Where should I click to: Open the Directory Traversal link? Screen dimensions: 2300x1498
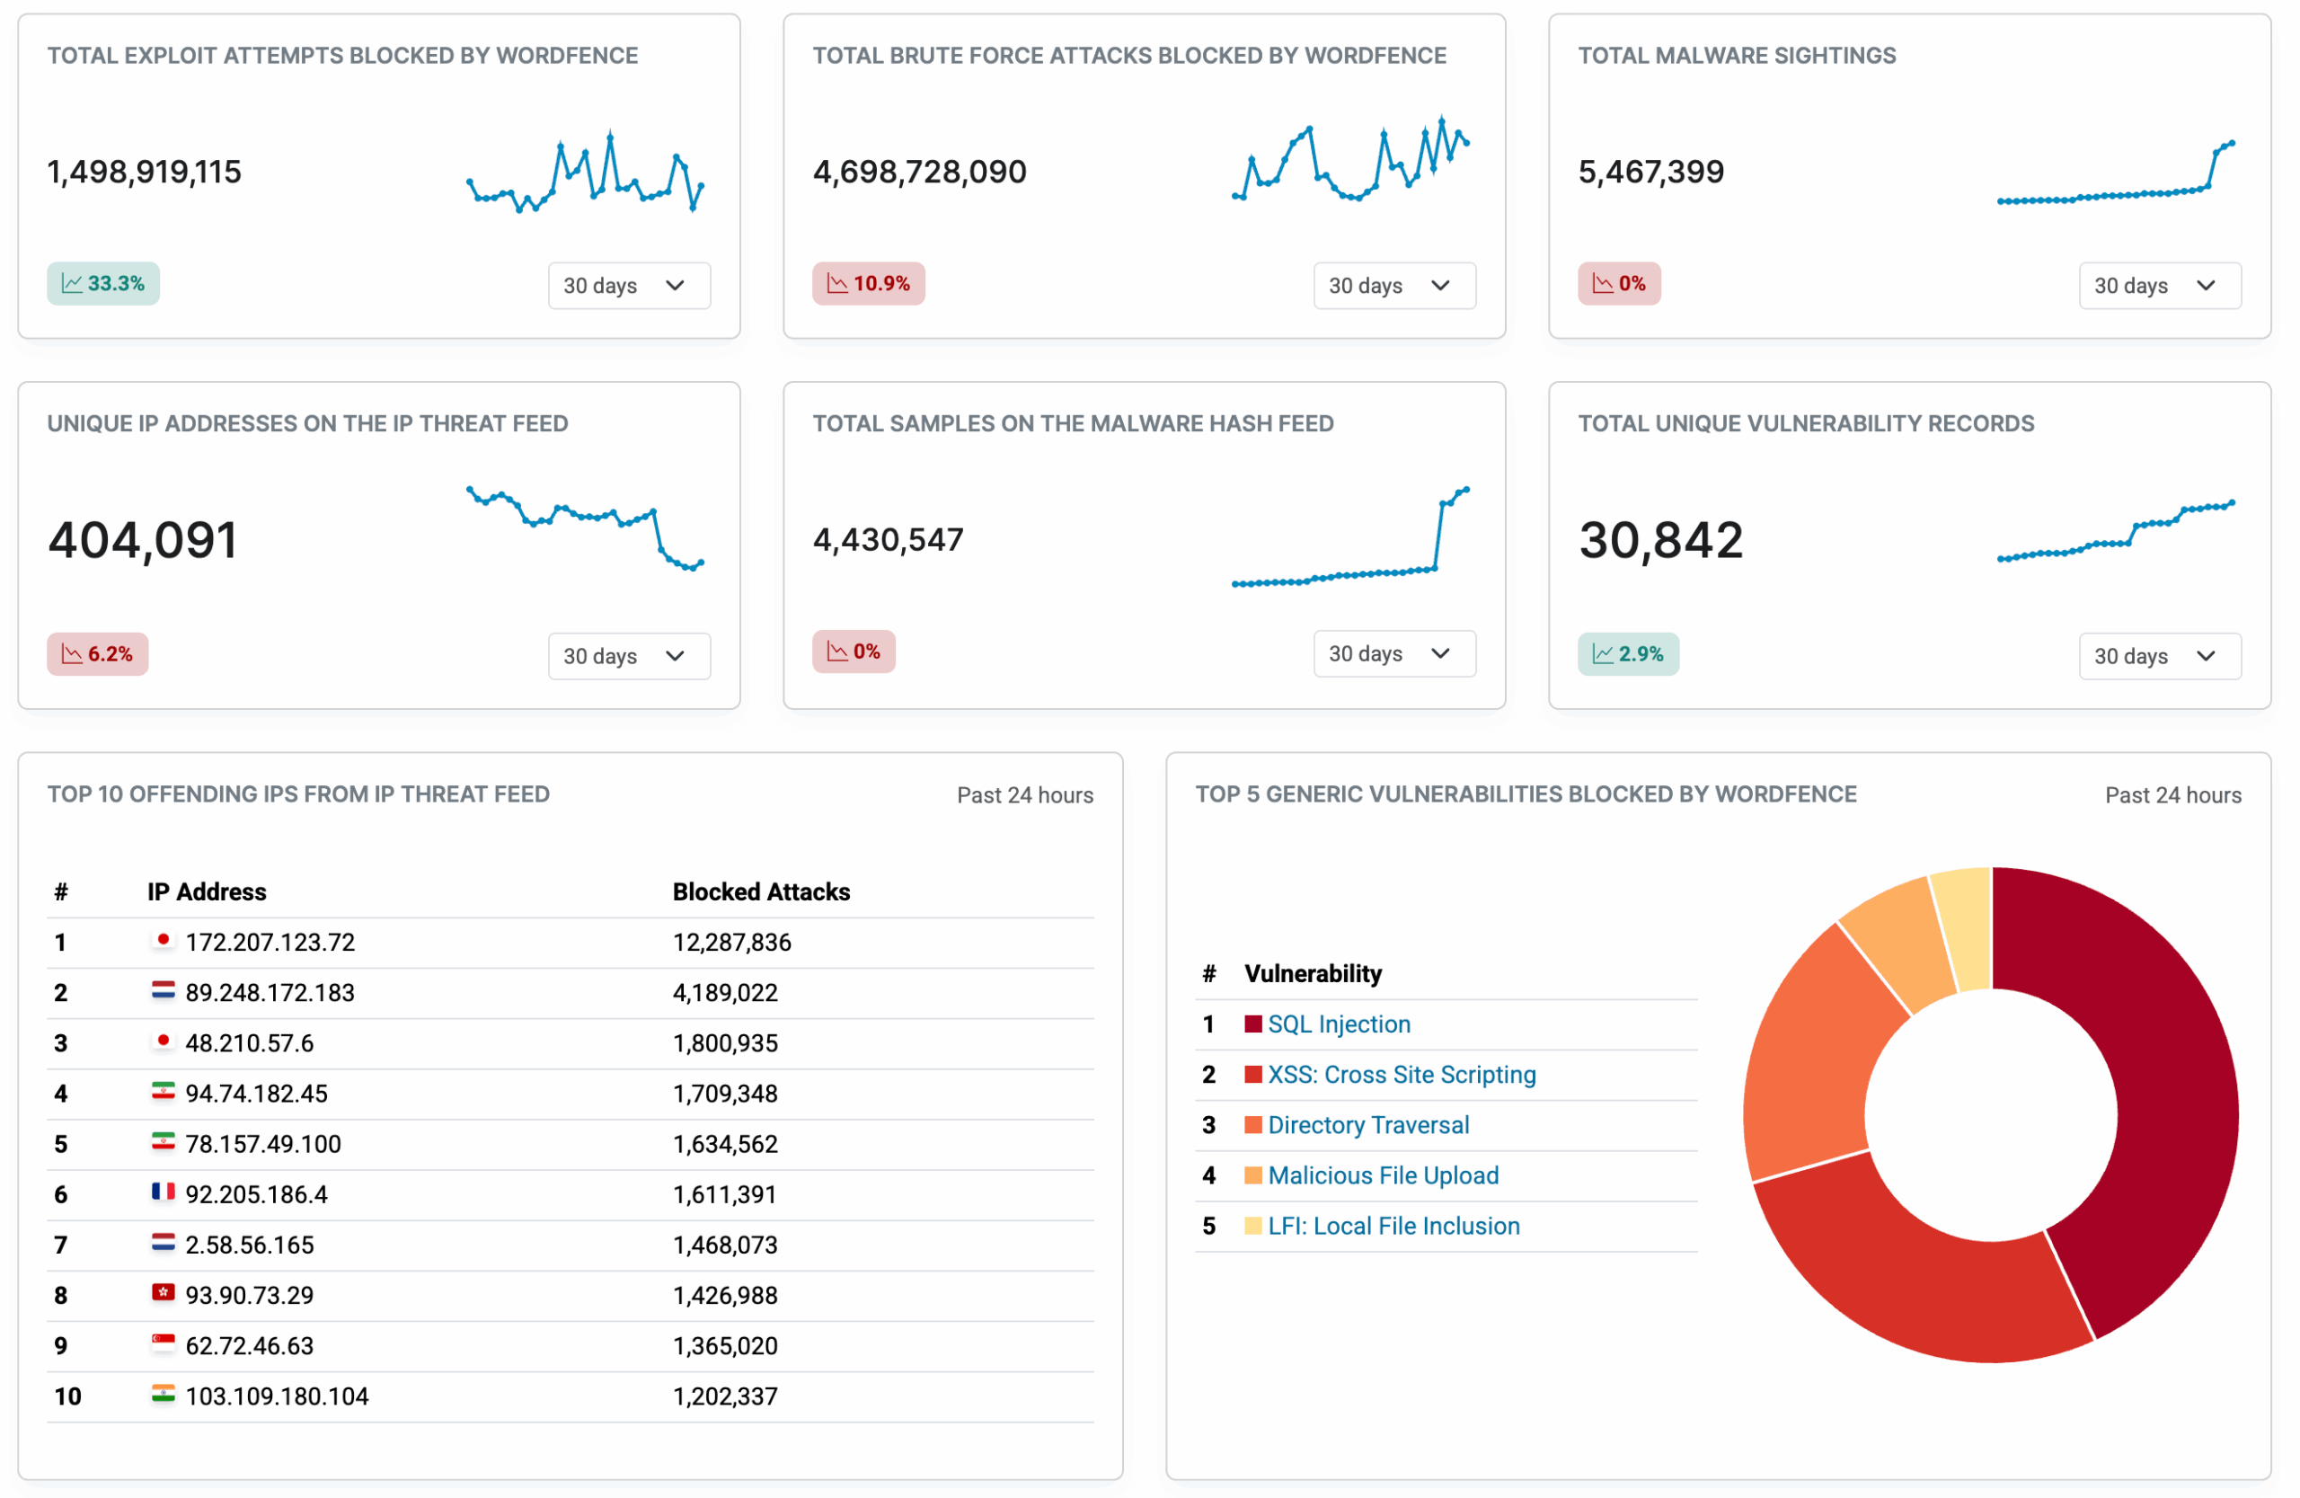(x=1368, y=1125)
